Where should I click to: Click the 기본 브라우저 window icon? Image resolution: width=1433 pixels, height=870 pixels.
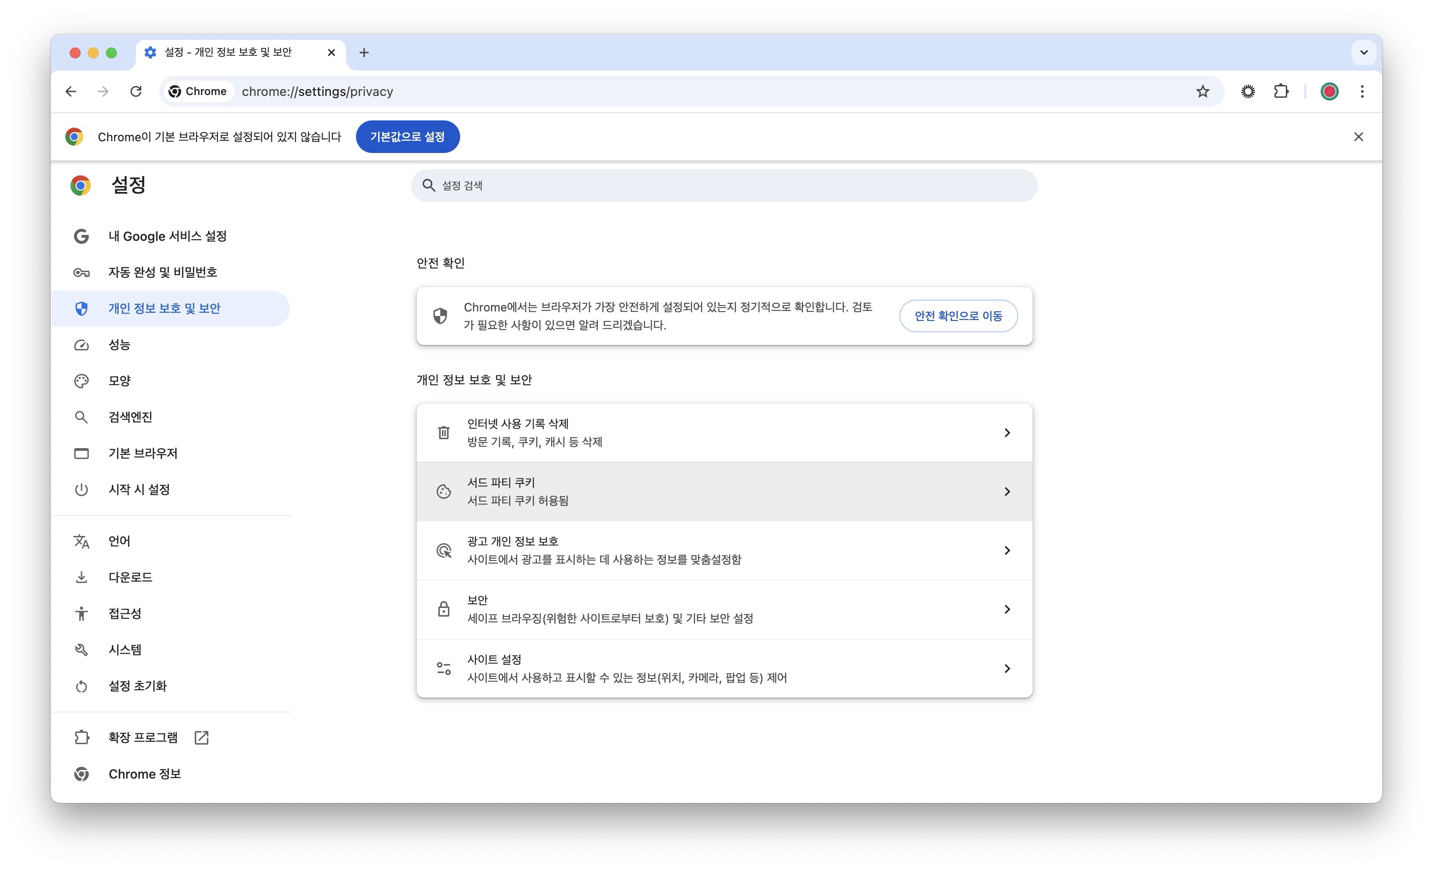tap(82, 453)
